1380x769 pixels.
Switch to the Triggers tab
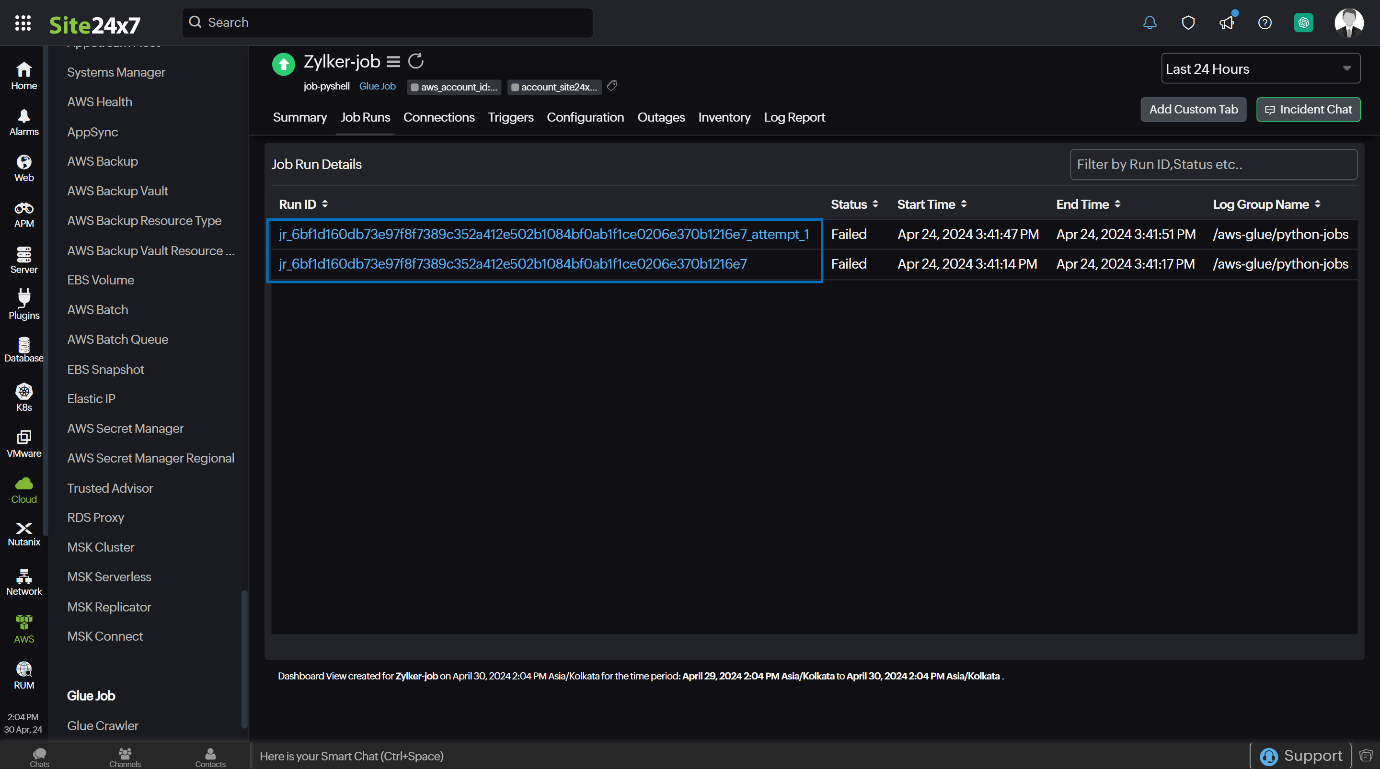coord(510,117)
